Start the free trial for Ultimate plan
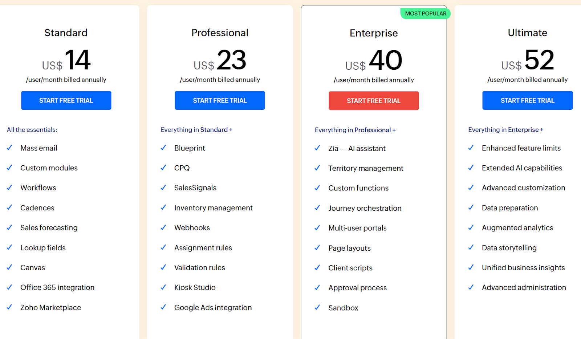 [x=527, y=100]
